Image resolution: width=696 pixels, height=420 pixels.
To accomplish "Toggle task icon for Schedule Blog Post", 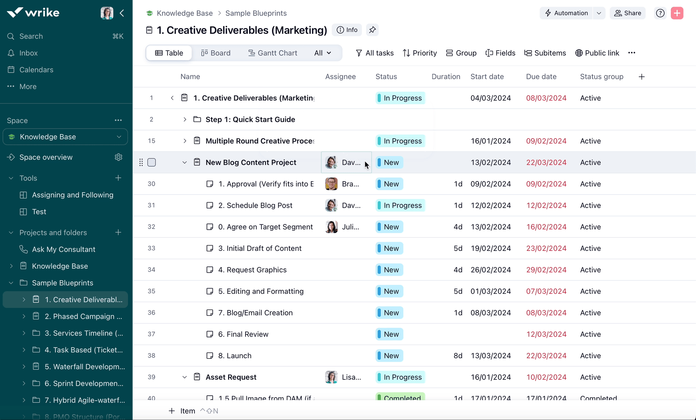I will (x=210, y=205).
